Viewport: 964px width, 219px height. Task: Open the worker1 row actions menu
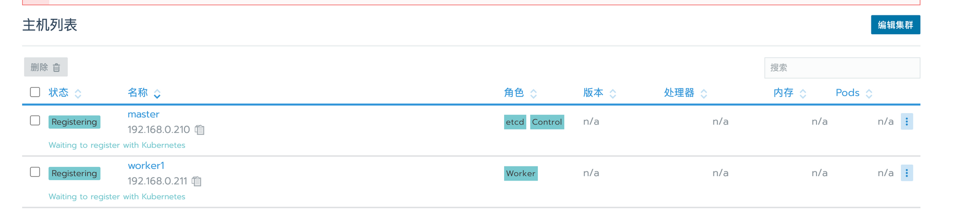click(x=907, y=173)
